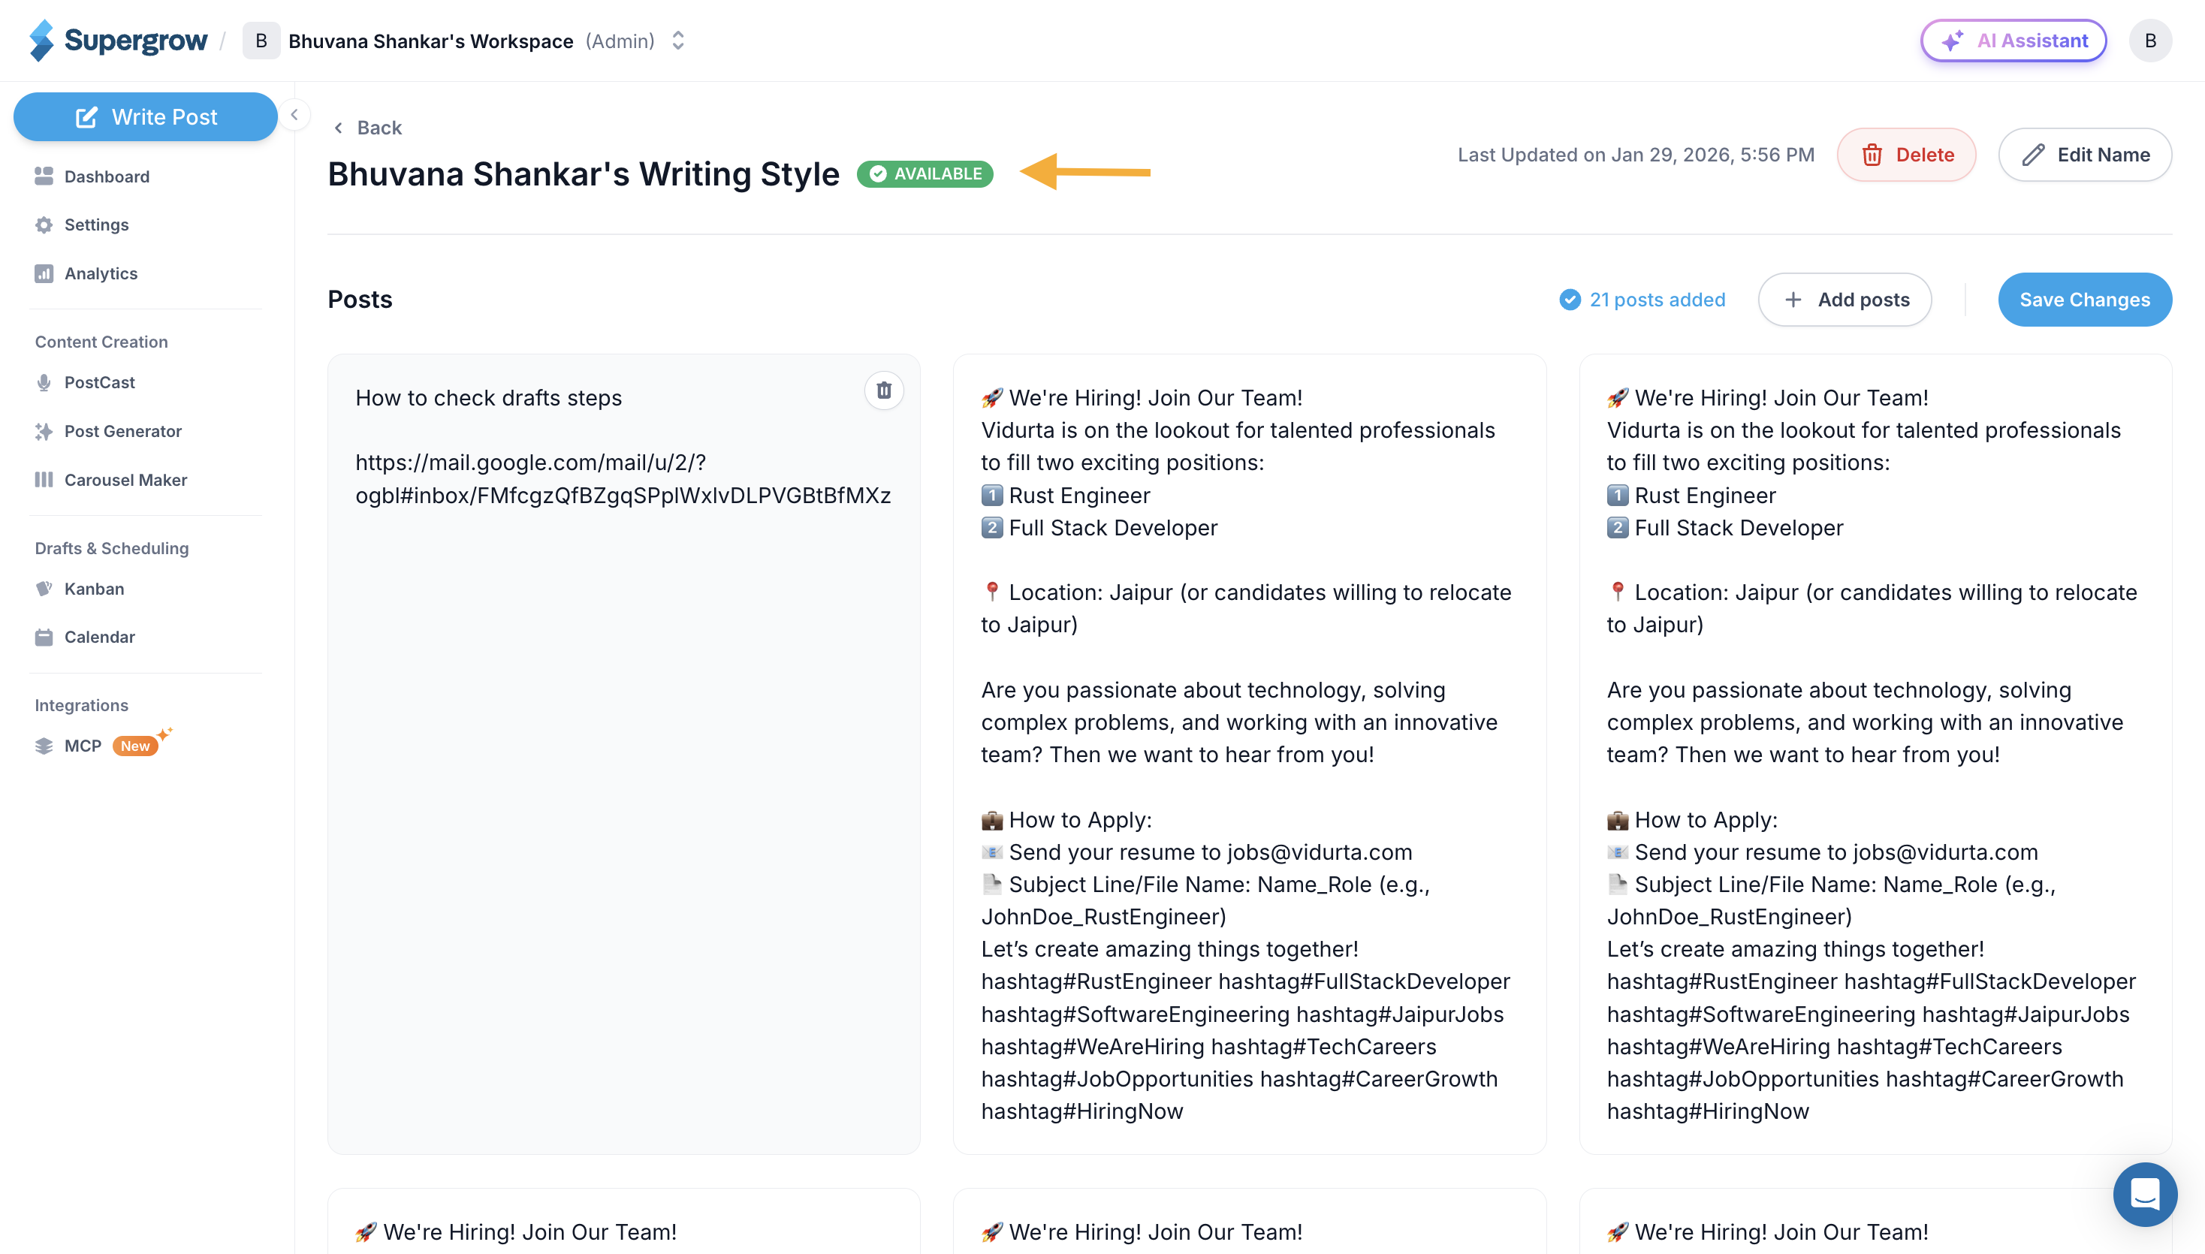Click the Supergrow logo

click(118, 41)
